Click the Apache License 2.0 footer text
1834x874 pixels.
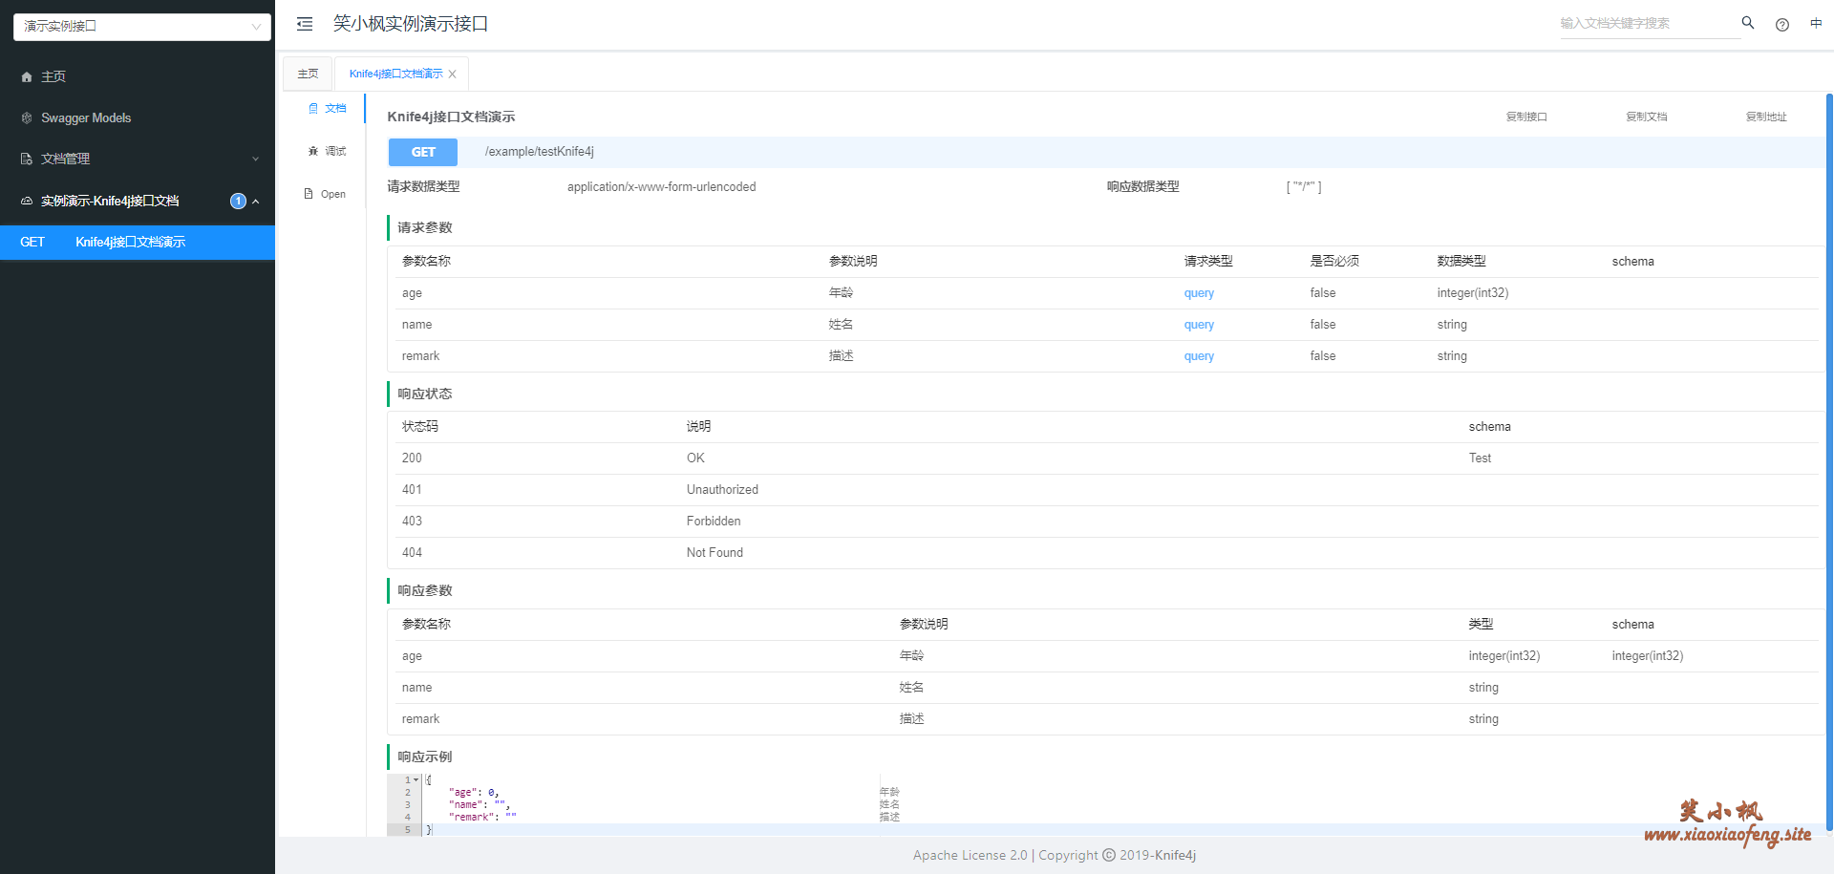click(970, 856)
